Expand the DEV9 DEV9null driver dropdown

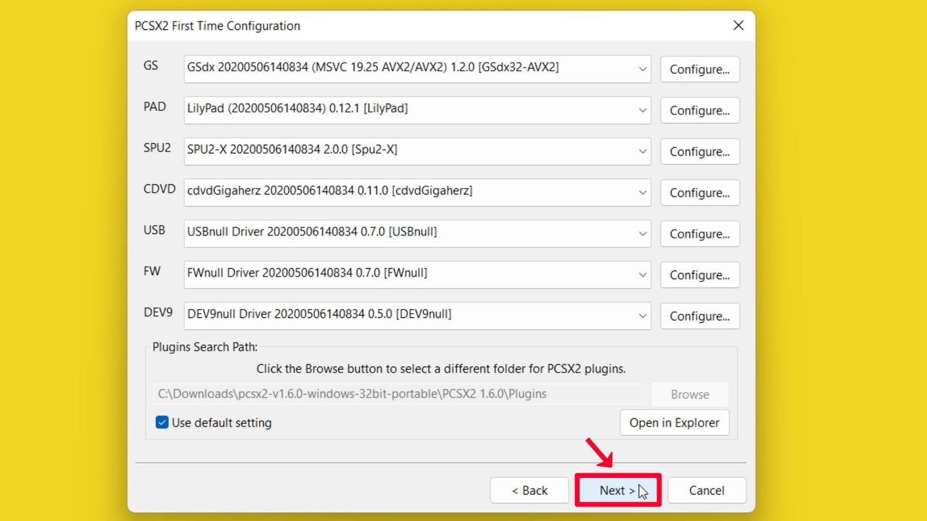(417, 315)
